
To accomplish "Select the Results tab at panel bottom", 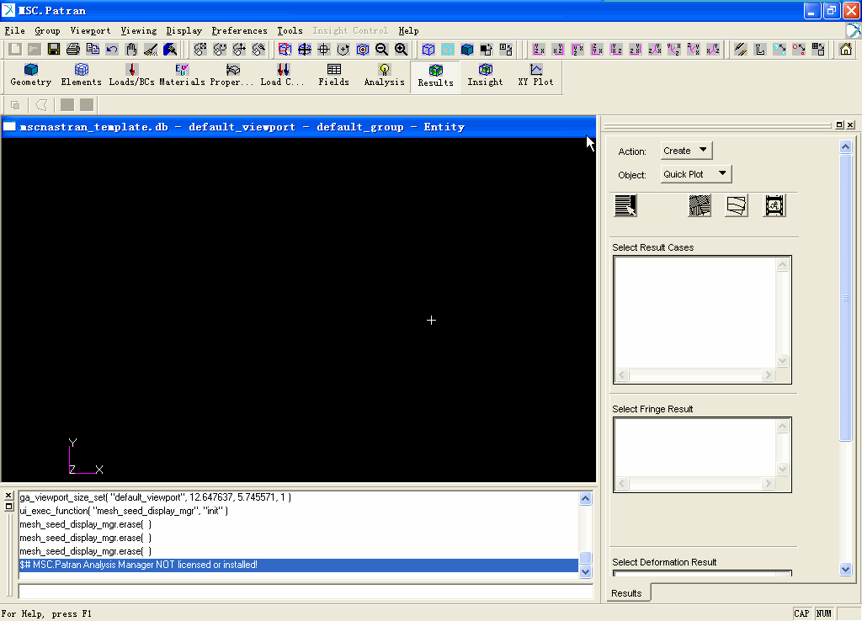I will pos(626,593).
